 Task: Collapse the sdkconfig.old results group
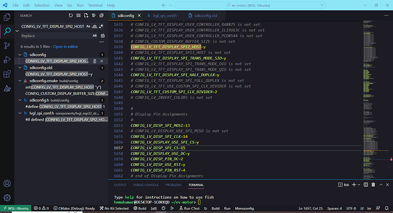click(20, 68)
